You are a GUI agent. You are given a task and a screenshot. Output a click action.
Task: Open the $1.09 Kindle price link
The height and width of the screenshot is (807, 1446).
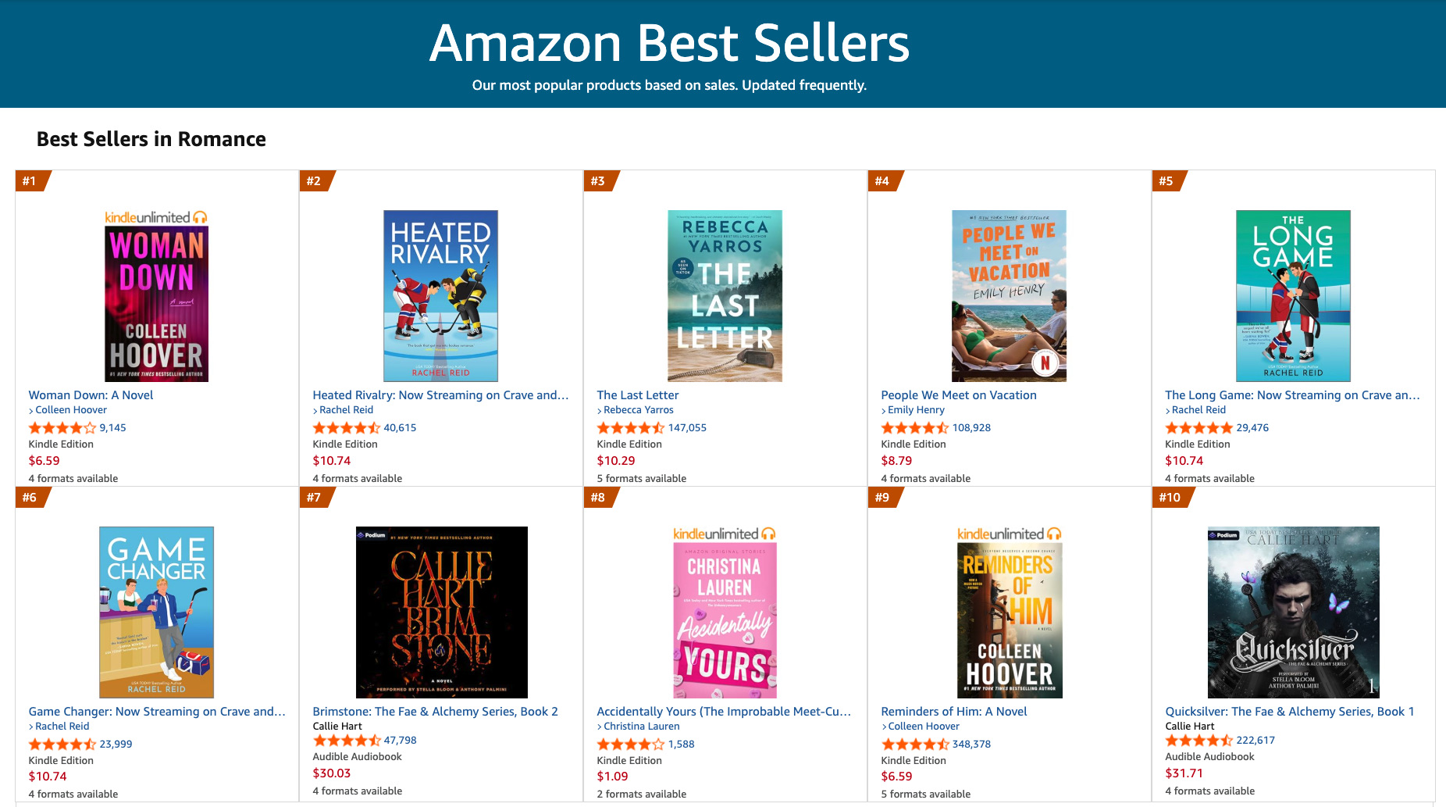tap(612, 777)
